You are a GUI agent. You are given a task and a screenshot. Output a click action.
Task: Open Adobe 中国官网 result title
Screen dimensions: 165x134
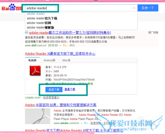coord(61,105)
